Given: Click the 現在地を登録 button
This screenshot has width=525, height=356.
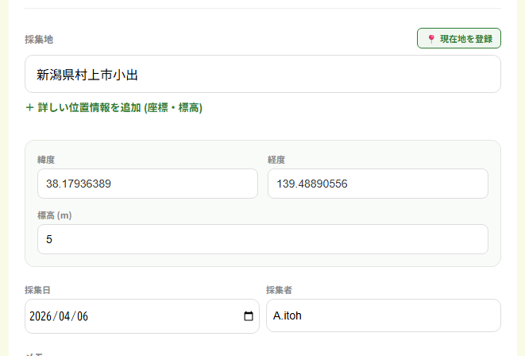Looking at the screenshot, I should (x=458, y=38).
